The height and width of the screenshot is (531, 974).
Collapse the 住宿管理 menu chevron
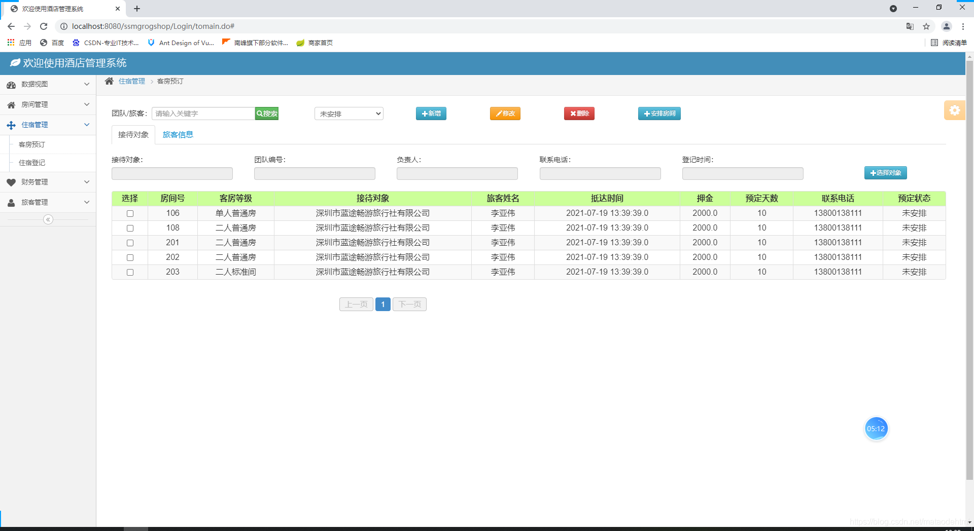87,125
